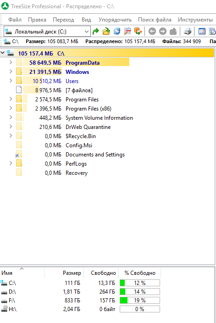The image size is (216, 323).
Task: Click the expand tree levels icon
Action: pos(127,32)
